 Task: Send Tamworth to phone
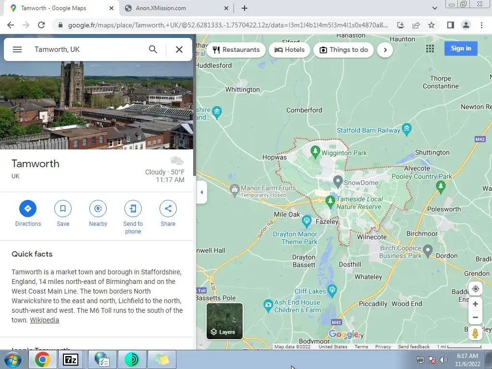(x=133, y=217)
